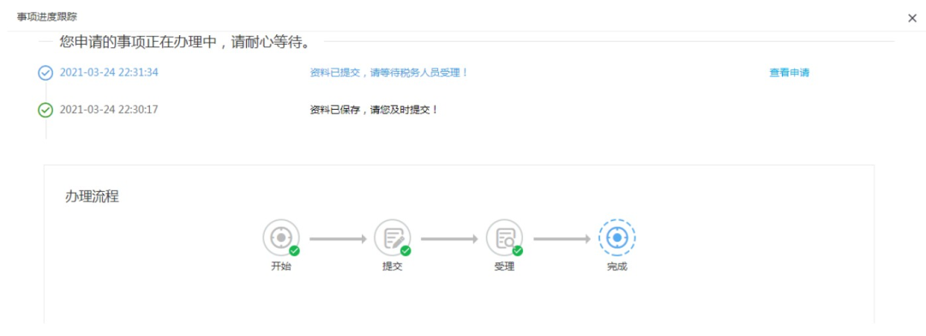Click the 查看申请 link
The image size is (926, 336).
click(x=789, y=73)
